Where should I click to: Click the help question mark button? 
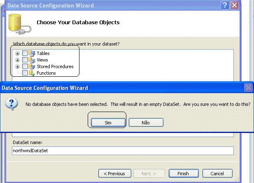pos(225,5)
